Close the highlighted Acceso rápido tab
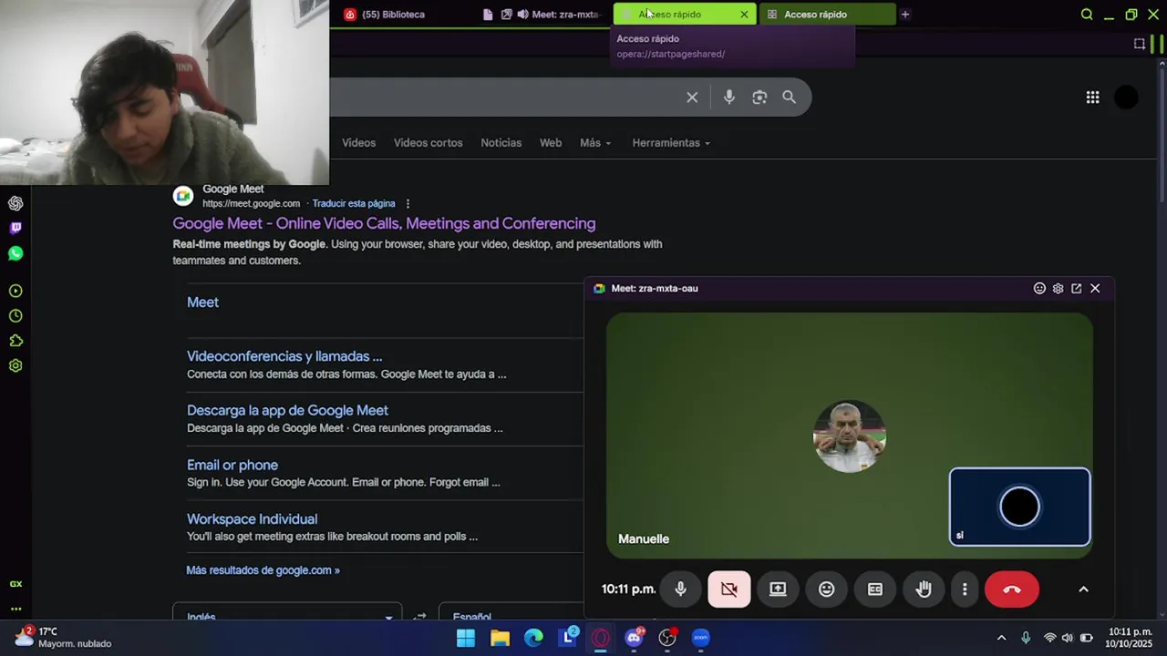The image size is (1167, 656). point(744,15)
